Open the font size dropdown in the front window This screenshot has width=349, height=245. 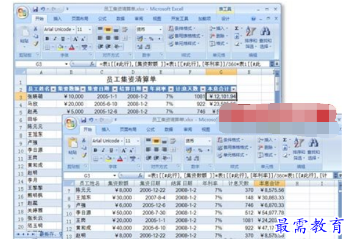point(138,141)
